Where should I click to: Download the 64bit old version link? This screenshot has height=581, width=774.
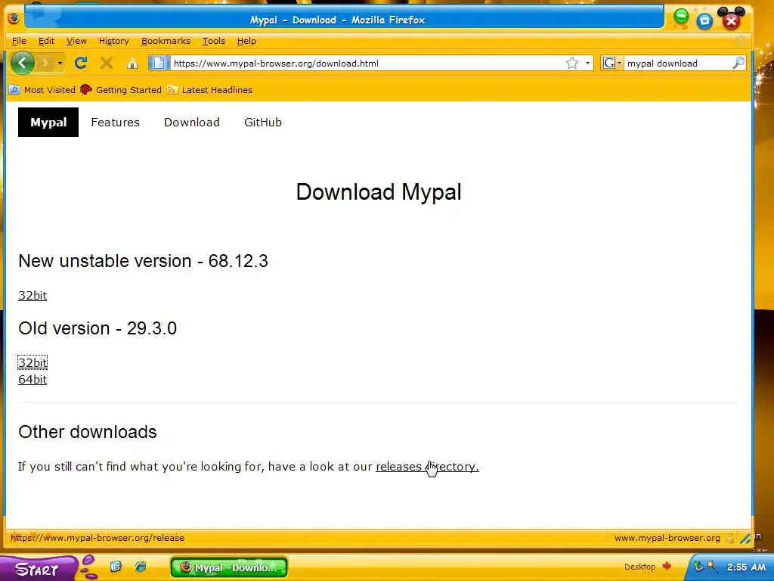point(33,380)
